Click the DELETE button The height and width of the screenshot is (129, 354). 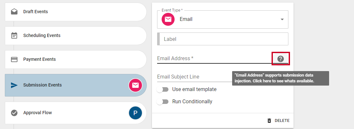[x=278, y=121]
